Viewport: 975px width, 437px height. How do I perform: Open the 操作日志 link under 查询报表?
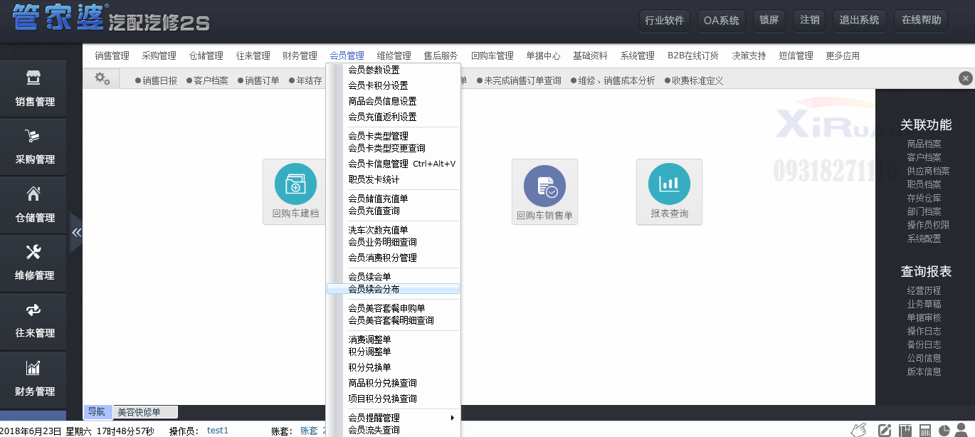point(924,331)
